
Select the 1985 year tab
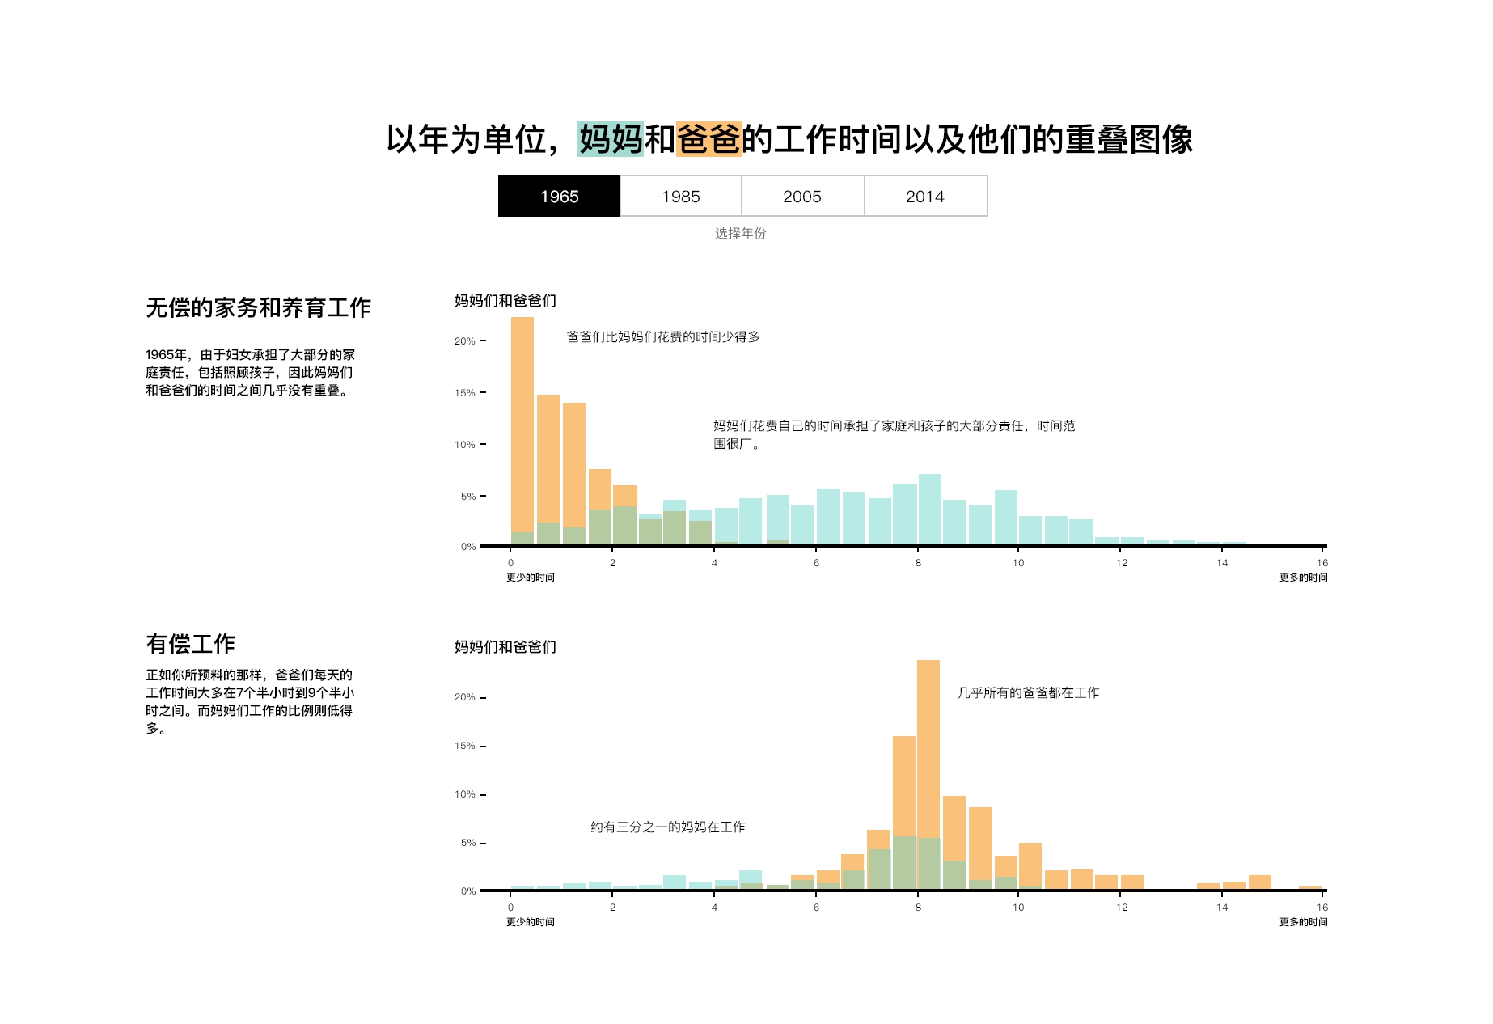coord(680,196)
